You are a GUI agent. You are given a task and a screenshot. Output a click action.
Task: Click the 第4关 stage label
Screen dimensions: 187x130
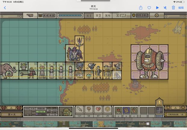(11, 115)
